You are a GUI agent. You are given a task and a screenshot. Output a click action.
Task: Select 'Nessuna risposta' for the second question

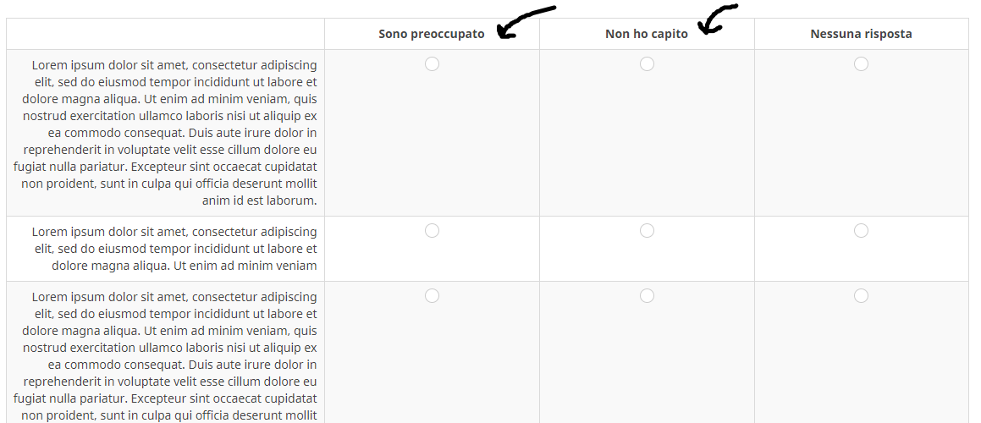(861, 231)
